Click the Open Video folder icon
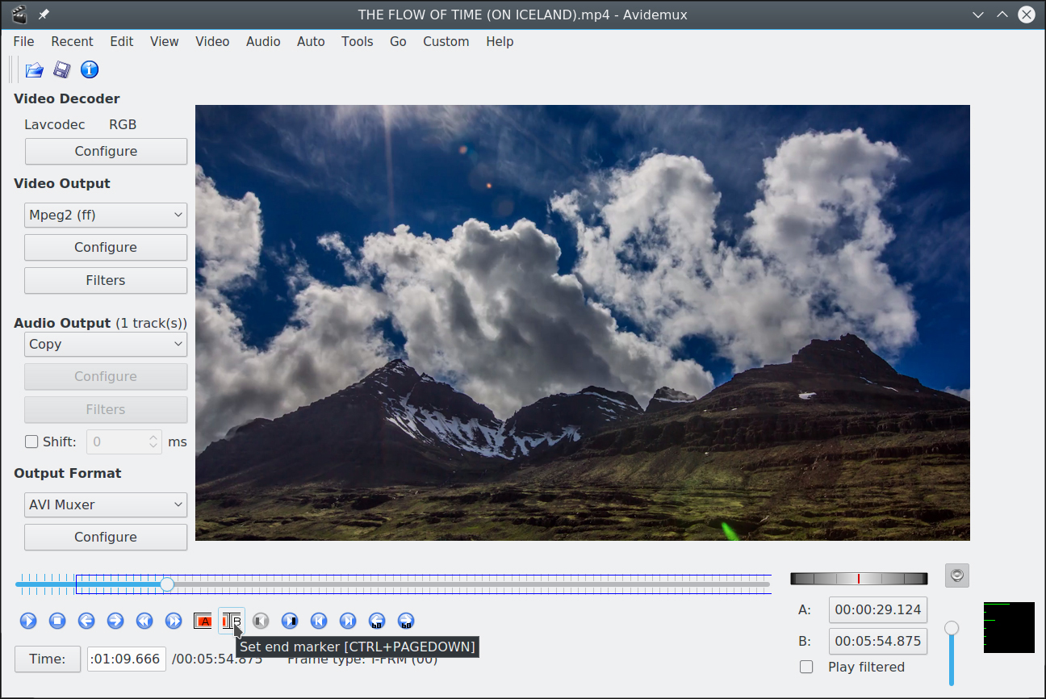 pyautogui.click(x=34, y=70)
